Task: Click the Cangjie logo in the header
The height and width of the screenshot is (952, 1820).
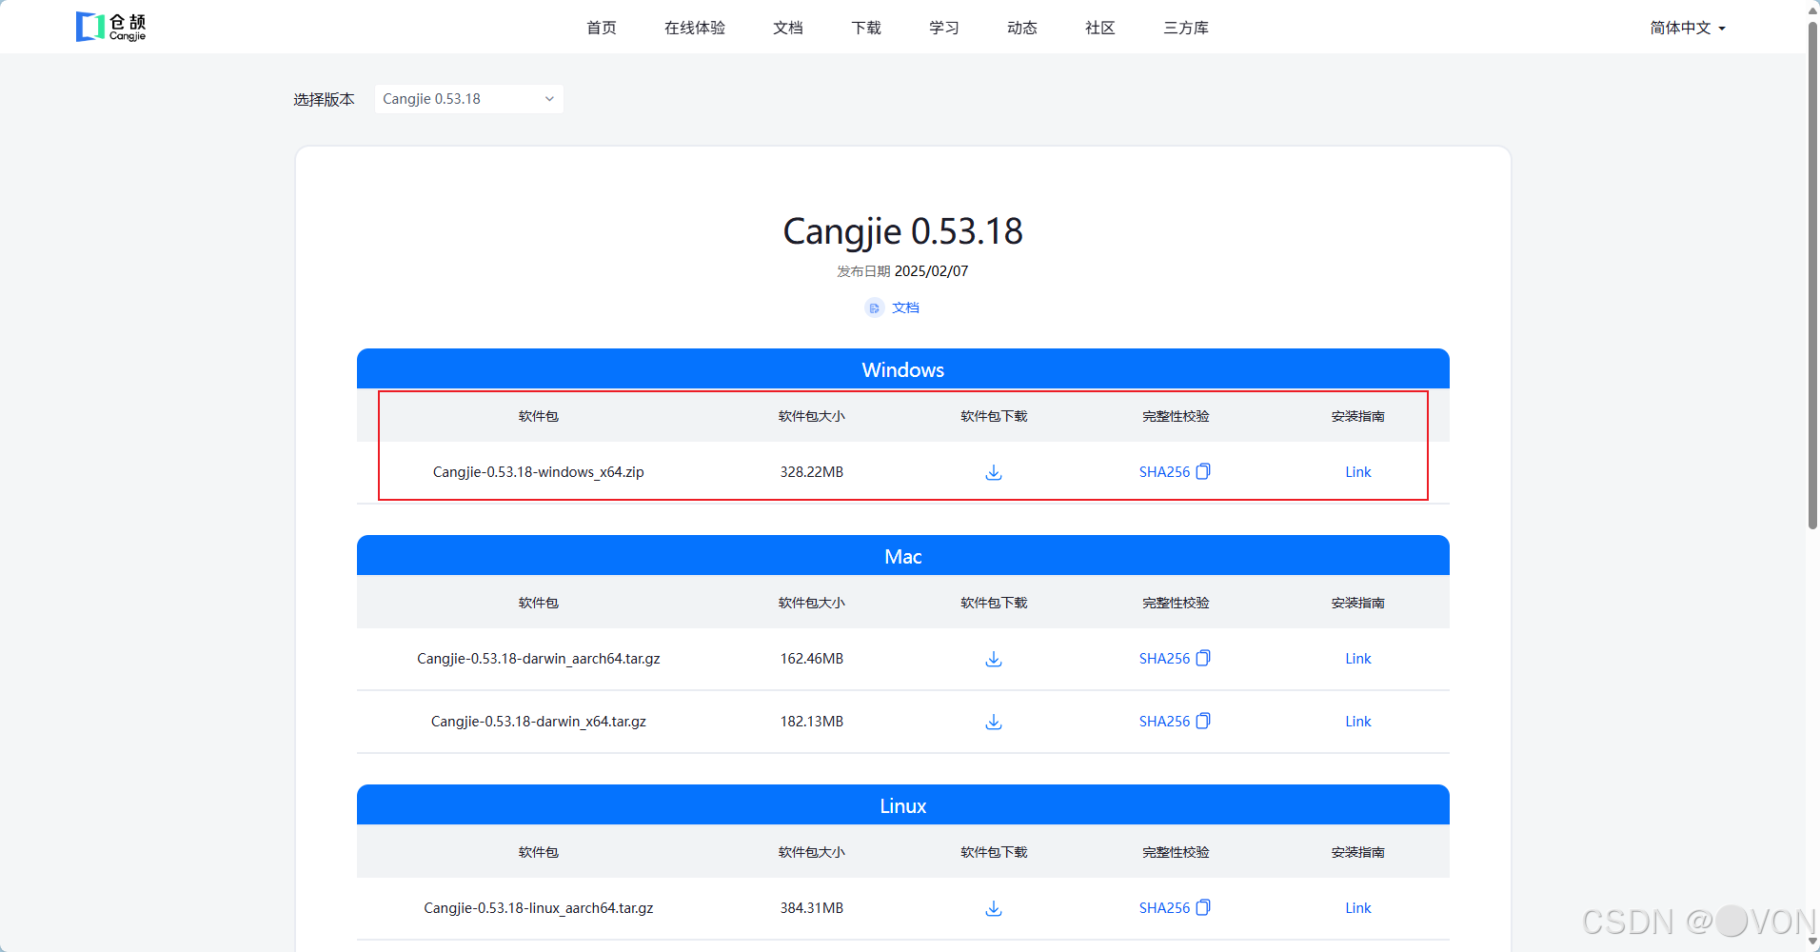Action: pos(111,27)
